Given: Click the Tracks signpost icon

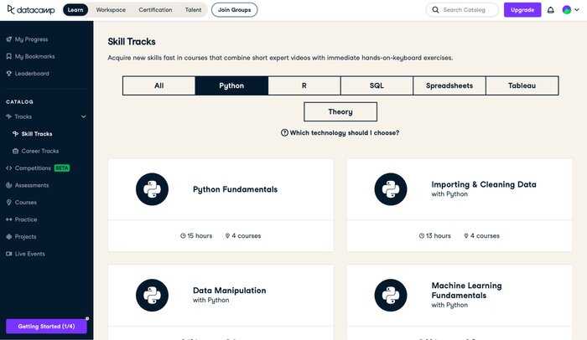Looking at the screenshot, I should pyautogui.click(x=9, y=116).
